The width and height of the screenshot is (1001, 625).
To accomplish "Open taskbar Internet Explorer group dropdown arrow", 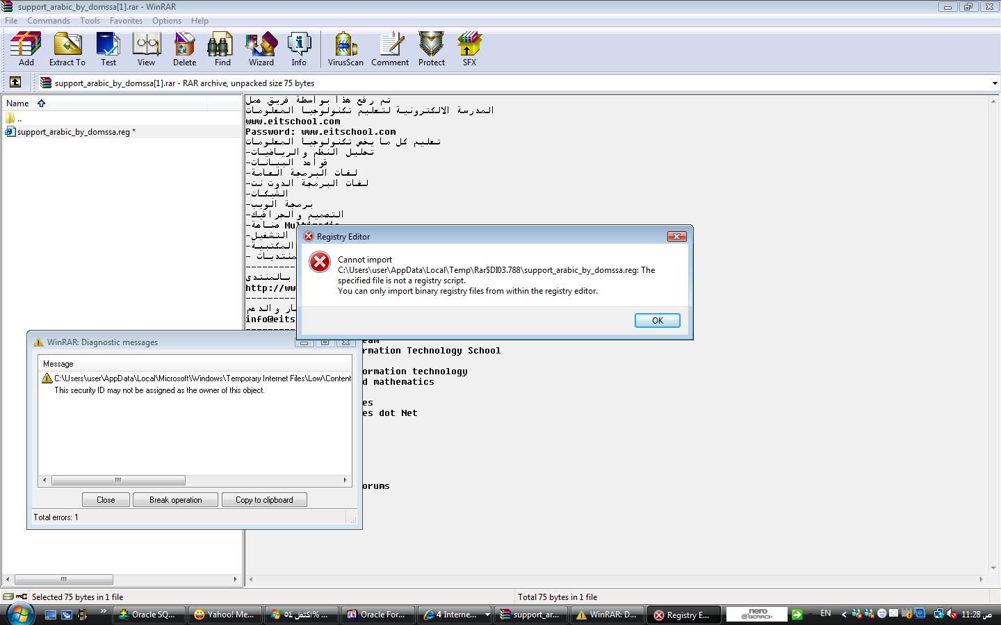I will point(487,615).
